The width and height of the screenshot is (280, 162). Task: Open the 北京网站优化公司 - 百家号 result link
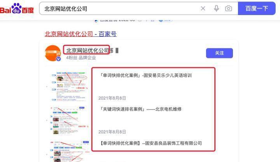click(80, 34)
